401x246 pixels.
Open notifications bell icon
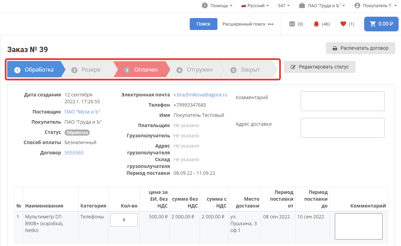click(316, 24)
